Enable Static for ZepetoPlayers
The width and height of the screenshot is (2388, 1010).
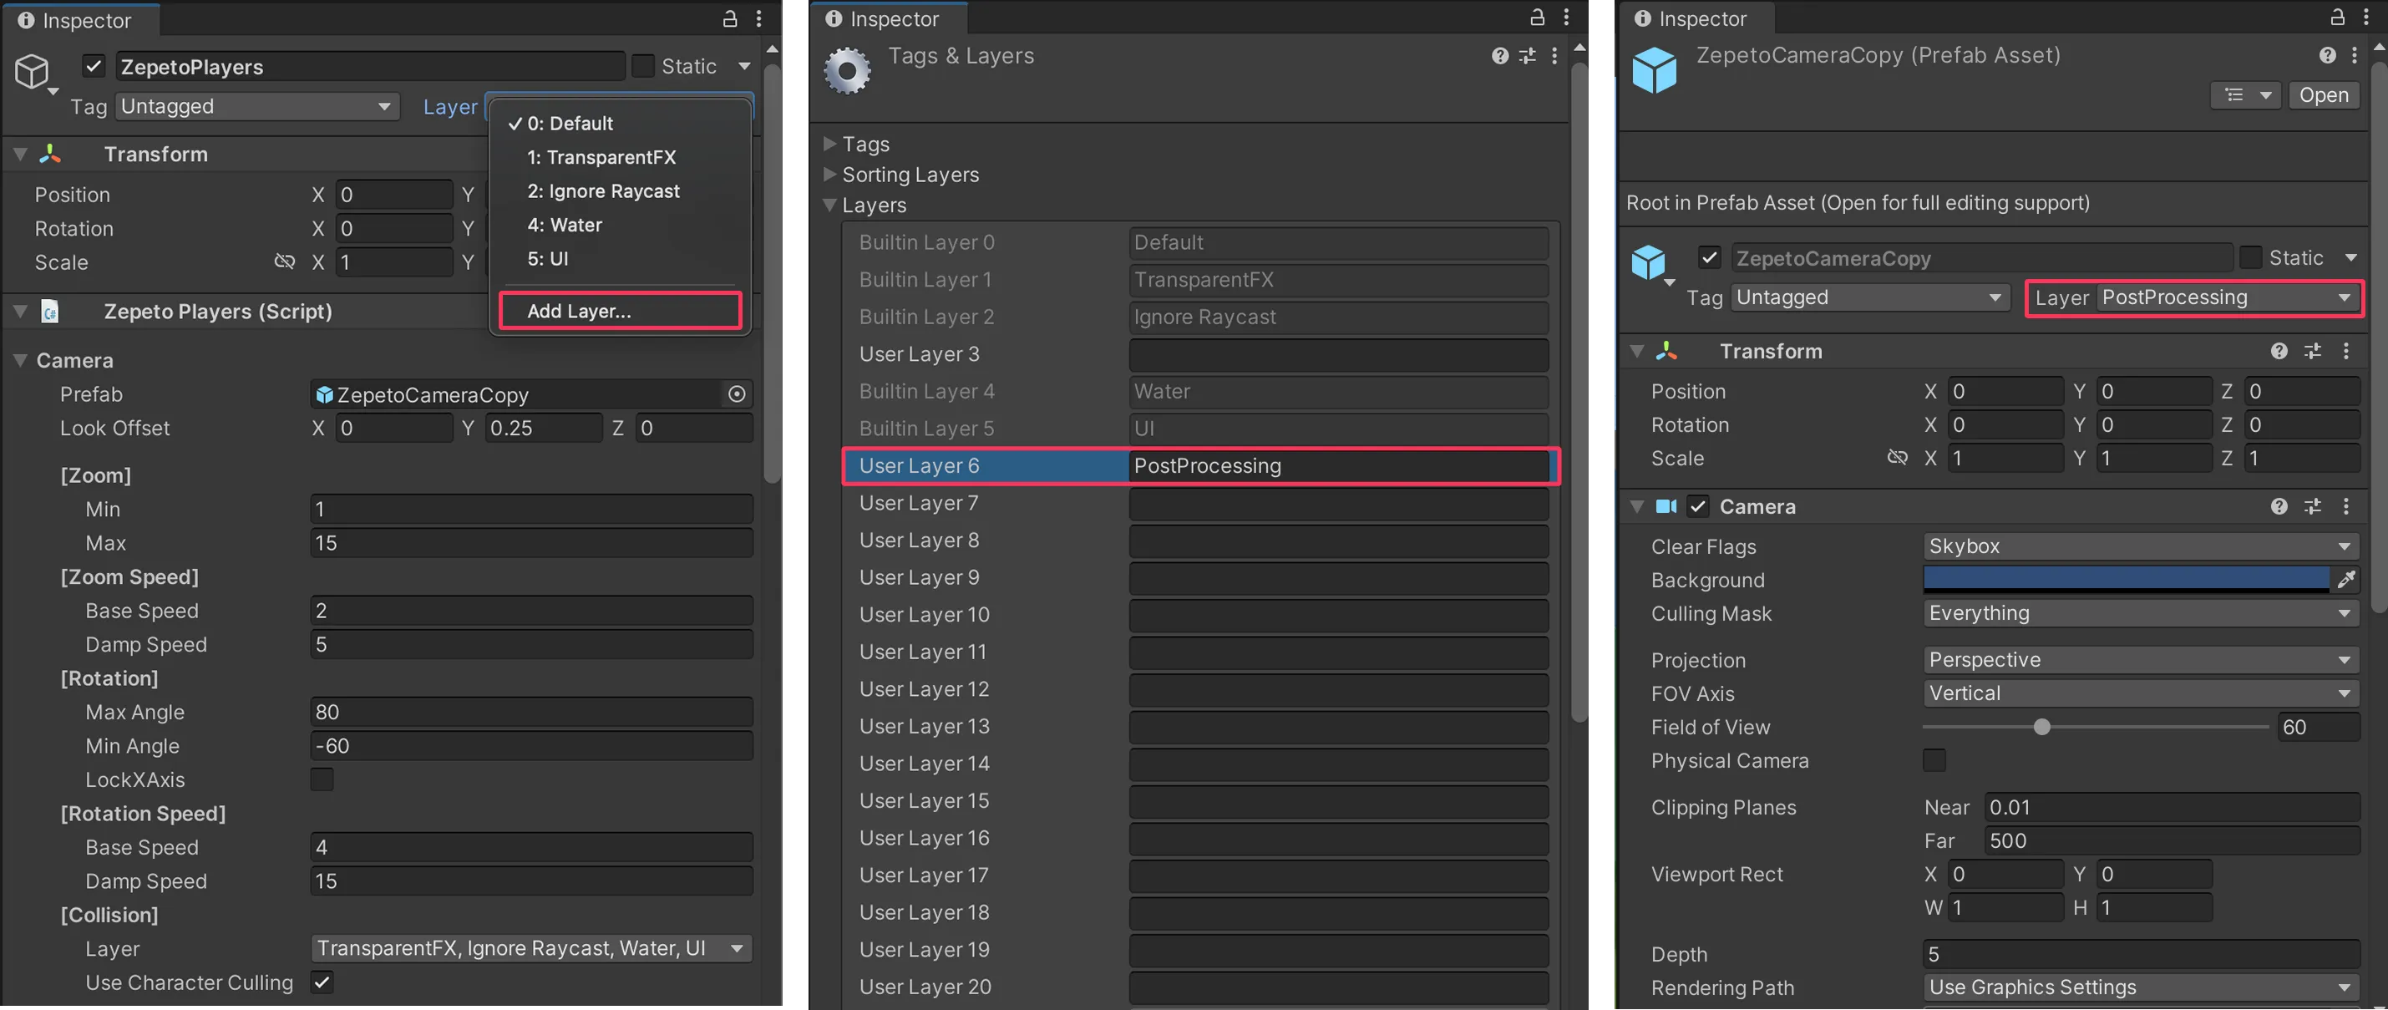642,66
